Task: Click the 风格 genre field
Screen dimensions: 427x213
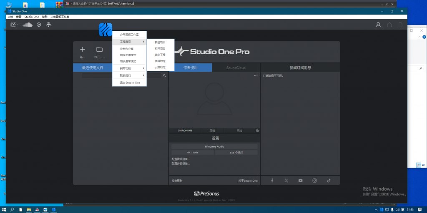Action: tap(212, 130)
